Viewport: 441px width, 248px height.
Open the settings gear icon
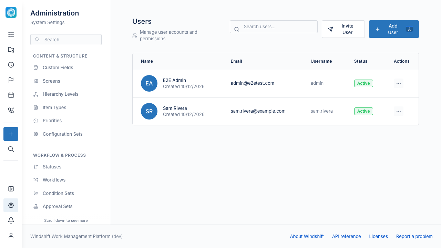coord(11,205)
